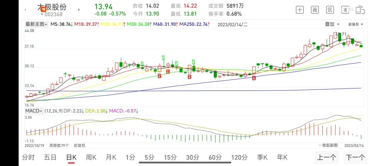This screenshot has height=166, width=370.
Task: Tap the home gesture bar at bottom
Action: pyautogui.click(x=185, y=162)
